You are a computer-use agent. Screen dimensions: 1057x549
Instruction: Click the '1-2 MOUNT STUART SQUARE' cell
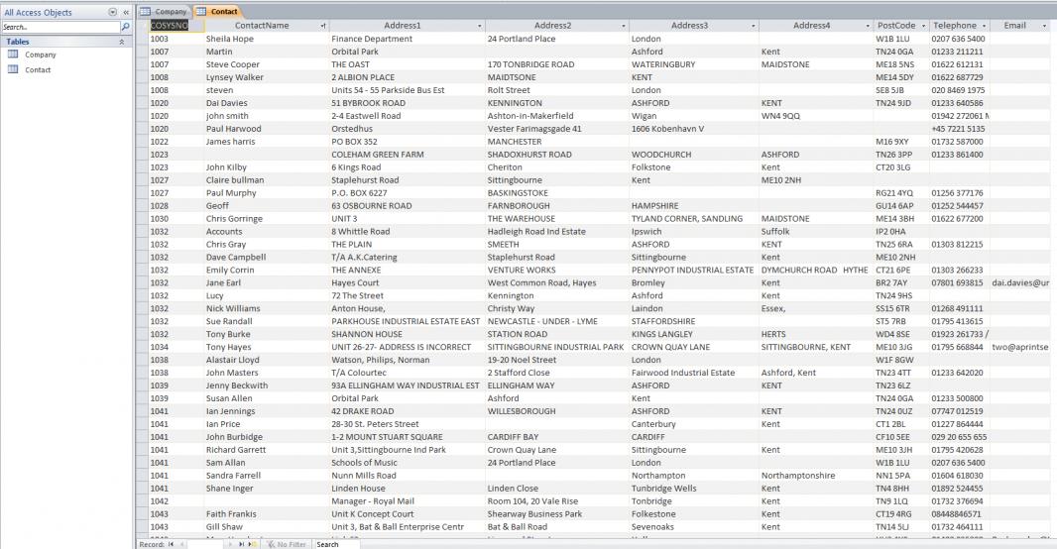point(407,436)
